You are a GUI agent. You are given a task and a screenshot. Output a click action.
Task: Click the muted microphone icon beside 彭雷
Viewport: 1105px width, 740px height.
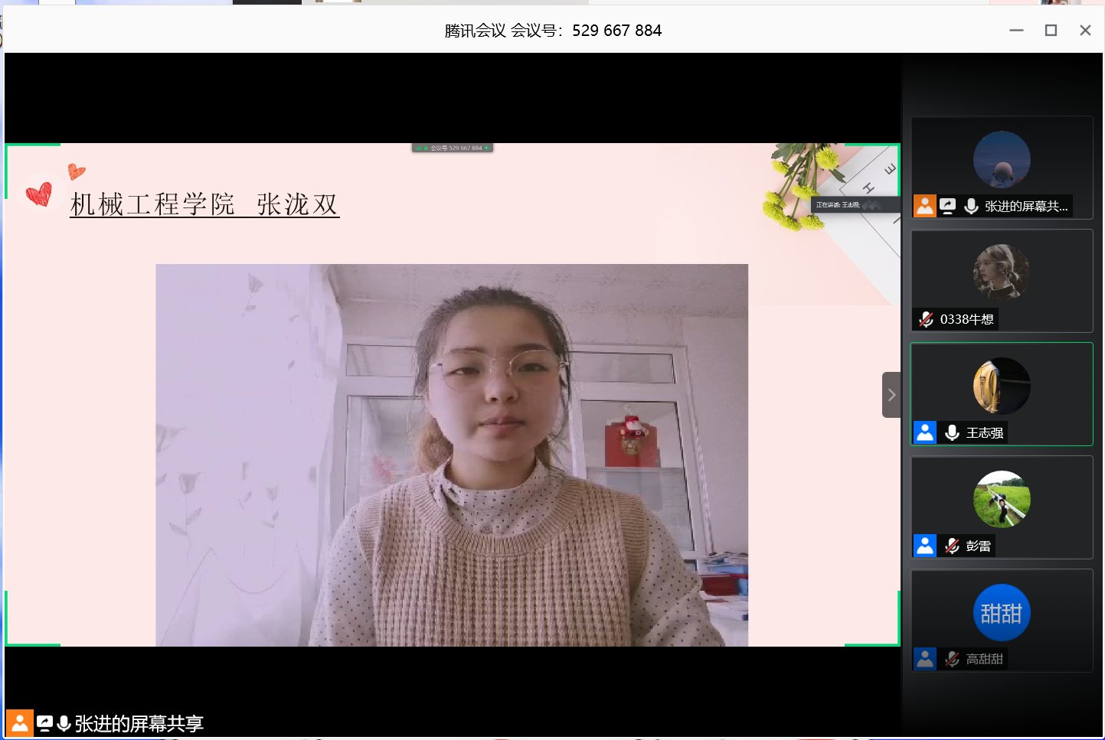952,546
